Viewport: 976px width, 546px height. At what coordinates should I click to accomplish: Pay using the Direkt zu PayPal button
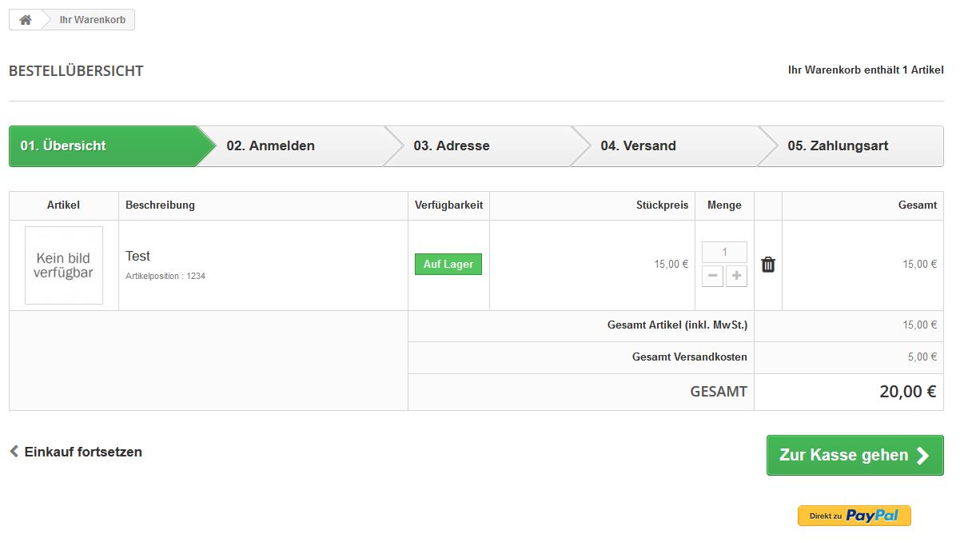pos(854,516)
